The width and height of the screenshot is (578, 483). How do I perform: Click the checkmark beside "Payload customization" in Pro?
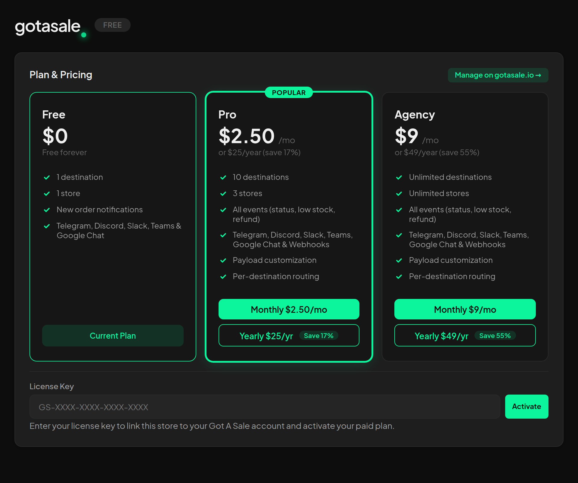click(x=223, y=260)
